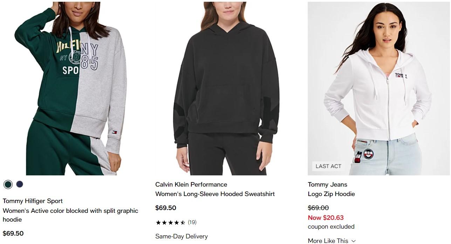The image size is (451, 244).
Task: Click the Now $20.63 sale price
Action: [x=326, y=218]
